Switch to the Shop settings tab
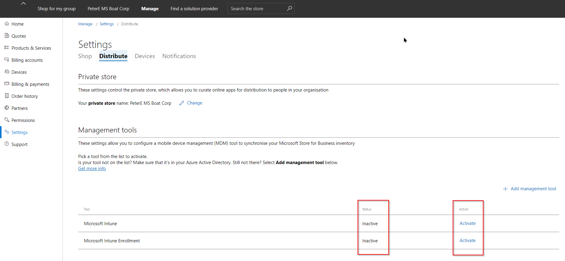 coord(85,56)
